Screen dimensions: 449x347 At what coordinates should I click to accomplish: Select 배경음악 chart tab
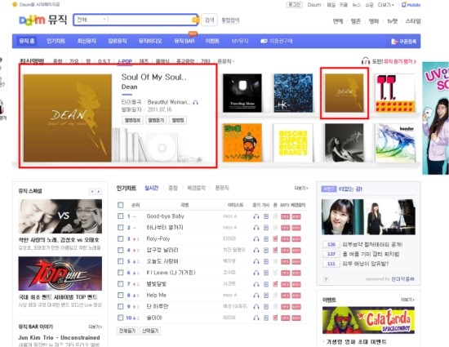coord(196,188)
